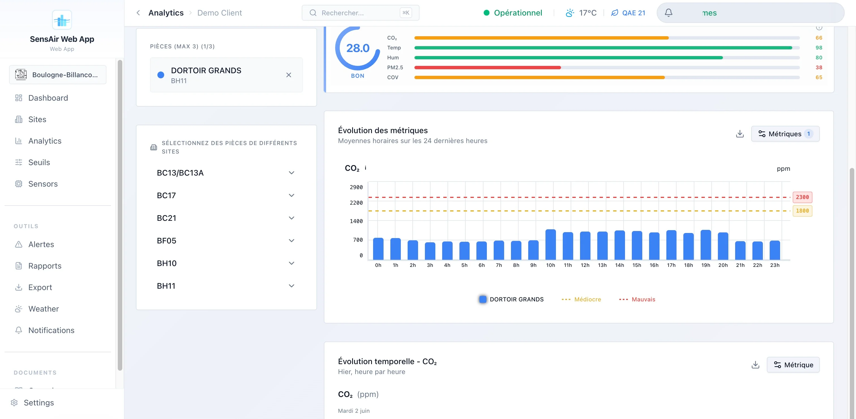Viewport: 856px width, 419px height.
Task: Click the Sensors chip icon
Action: 19,184
